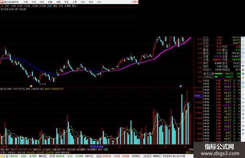
Task: Click the 14:55 trade row with 25.5万
Action: pyautogui.click(x=222, y=81)
